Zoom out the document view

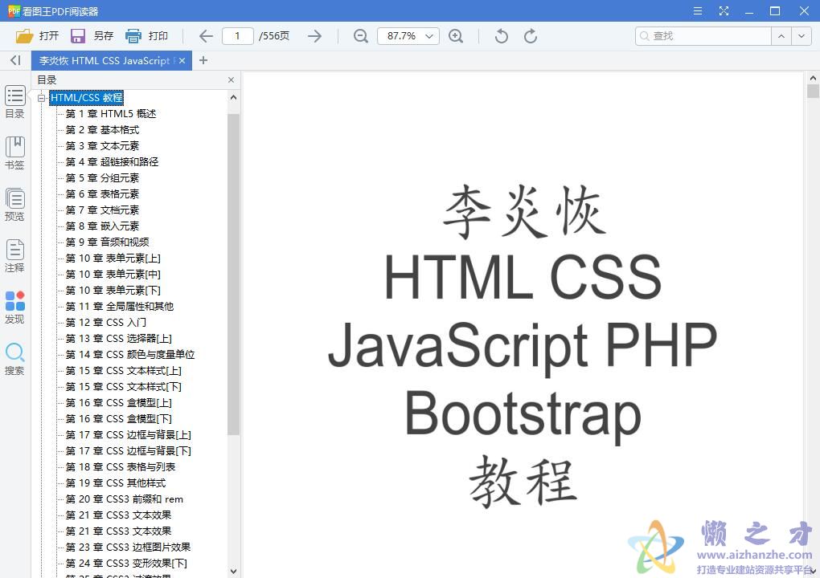click(x=359, y=36)
